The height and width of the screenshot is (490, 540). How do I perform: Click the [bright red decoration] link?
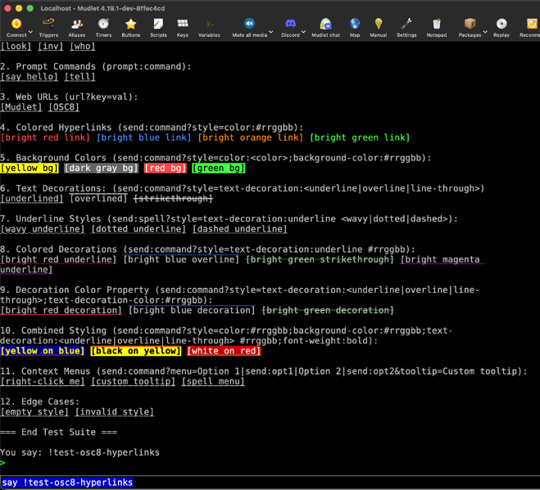coord(61,310)
